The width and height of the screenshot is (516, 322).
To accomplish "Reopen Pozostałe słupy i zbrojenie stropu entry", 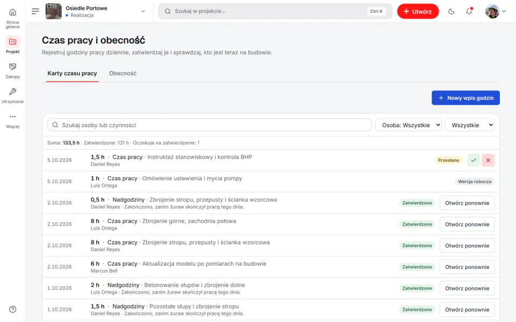I will tap(467, 310).
